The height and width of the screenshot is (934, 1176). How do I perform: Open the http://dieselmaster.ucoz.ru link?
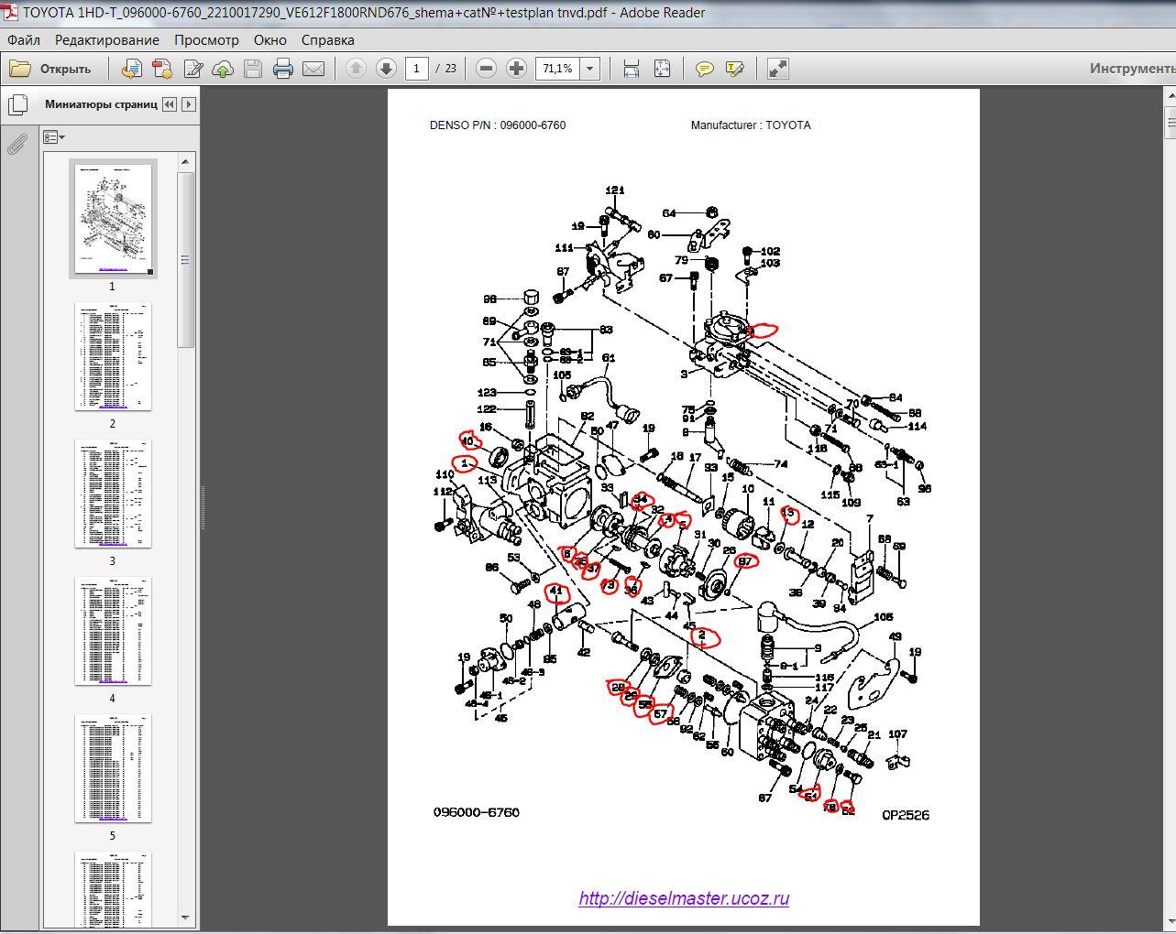pos(684,898)
